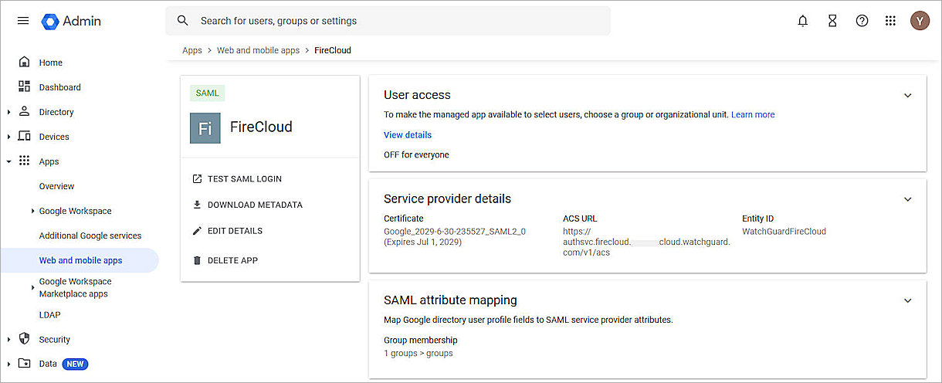Click the Dashboard icon in sidebar

[24, 86]
